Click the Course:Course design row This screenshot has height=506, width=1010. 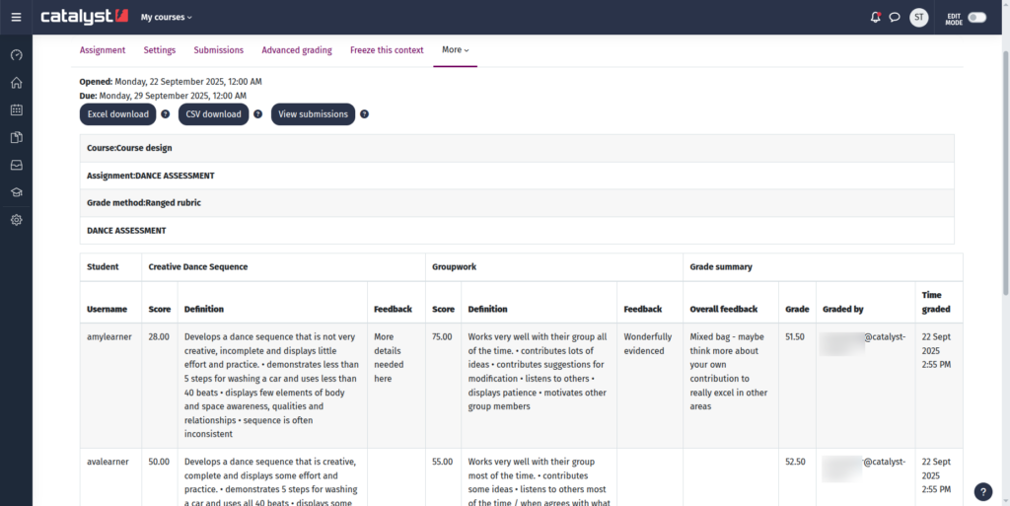517,148
